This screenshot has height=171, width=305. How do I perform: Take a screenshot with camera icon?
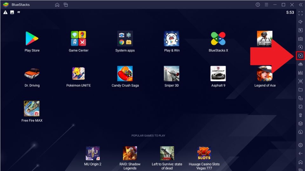[x=301, y=81]
